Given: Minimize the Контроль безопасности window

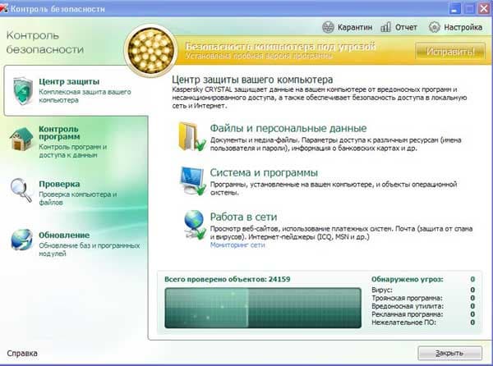Looking at the screenshot, I should pyautogui.click(x=454, y=8).
